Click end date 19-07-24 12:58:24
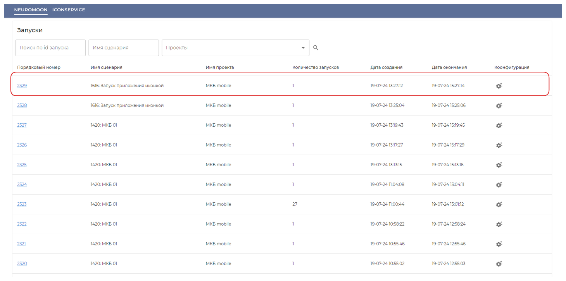This screenshot has height=281, width=566. click(449, 224)
